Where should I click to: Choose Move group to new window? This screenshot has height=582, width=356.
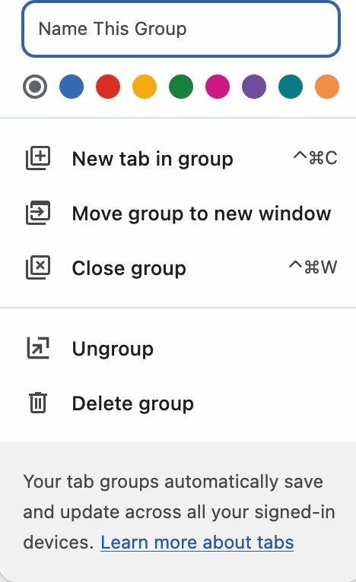pyautogui.click(x=178, y=214)
